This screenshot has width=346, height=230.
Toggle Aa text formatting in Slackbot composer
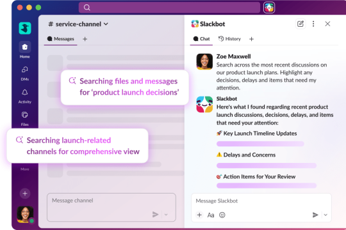211,215
